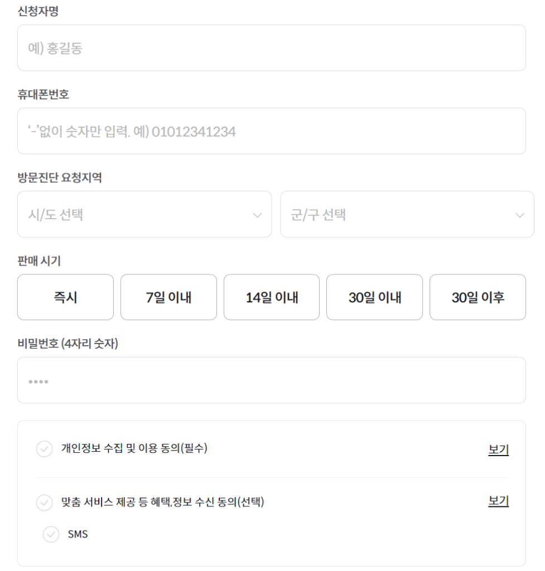Click the 4-digit 비밀번호 password field
Screen dimensions: 545x571
click(x=271, y=380)
